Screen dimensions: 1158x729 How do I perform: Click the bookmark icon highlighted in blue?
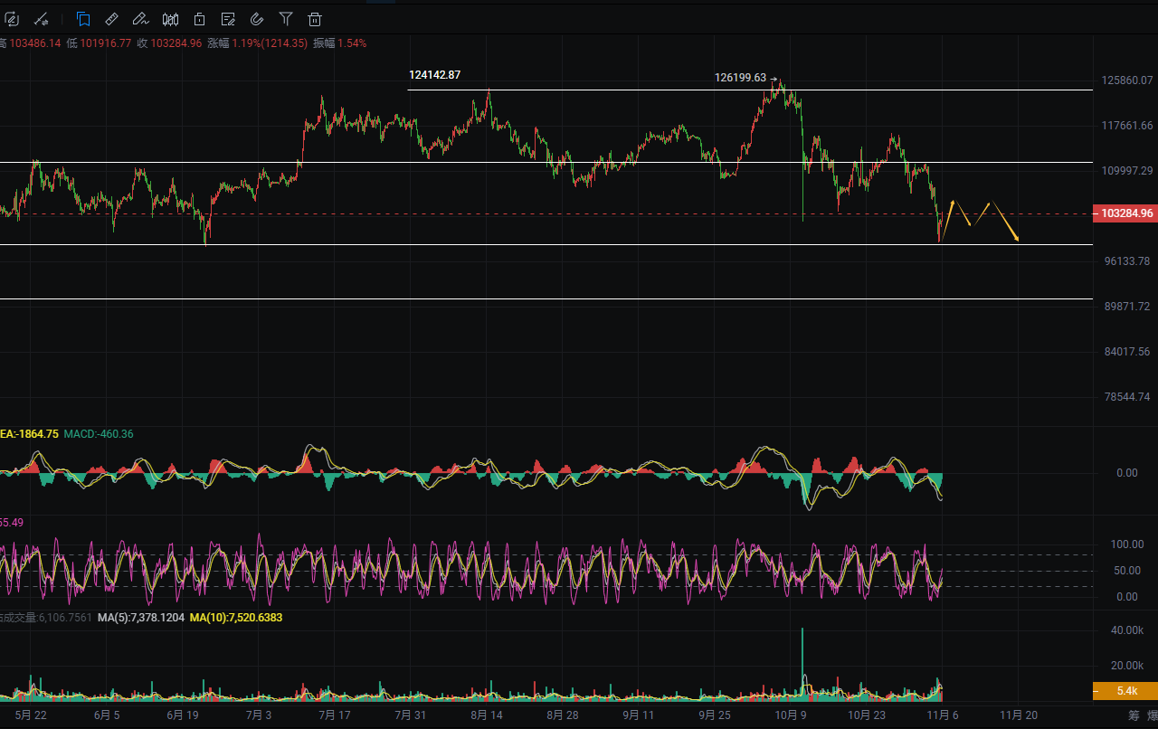point(83,18)
